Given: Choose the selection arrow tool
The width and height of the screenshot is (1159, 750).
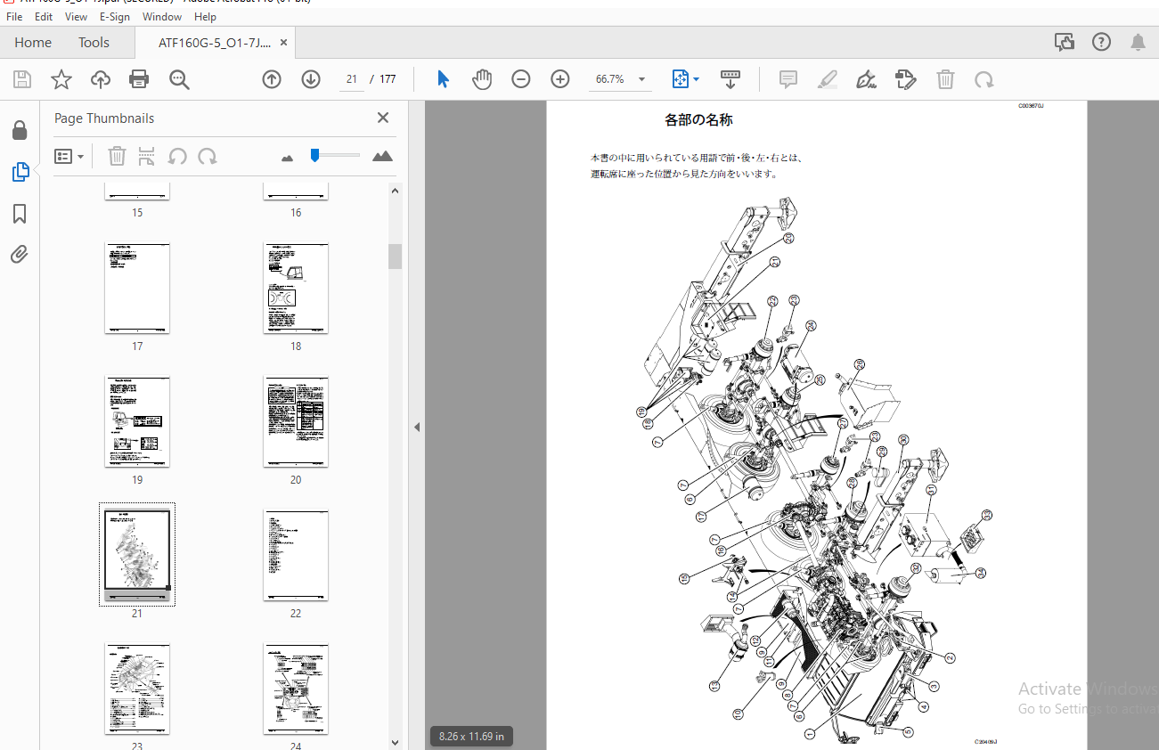Looking at the screenshot, I should tap(443, 79).
